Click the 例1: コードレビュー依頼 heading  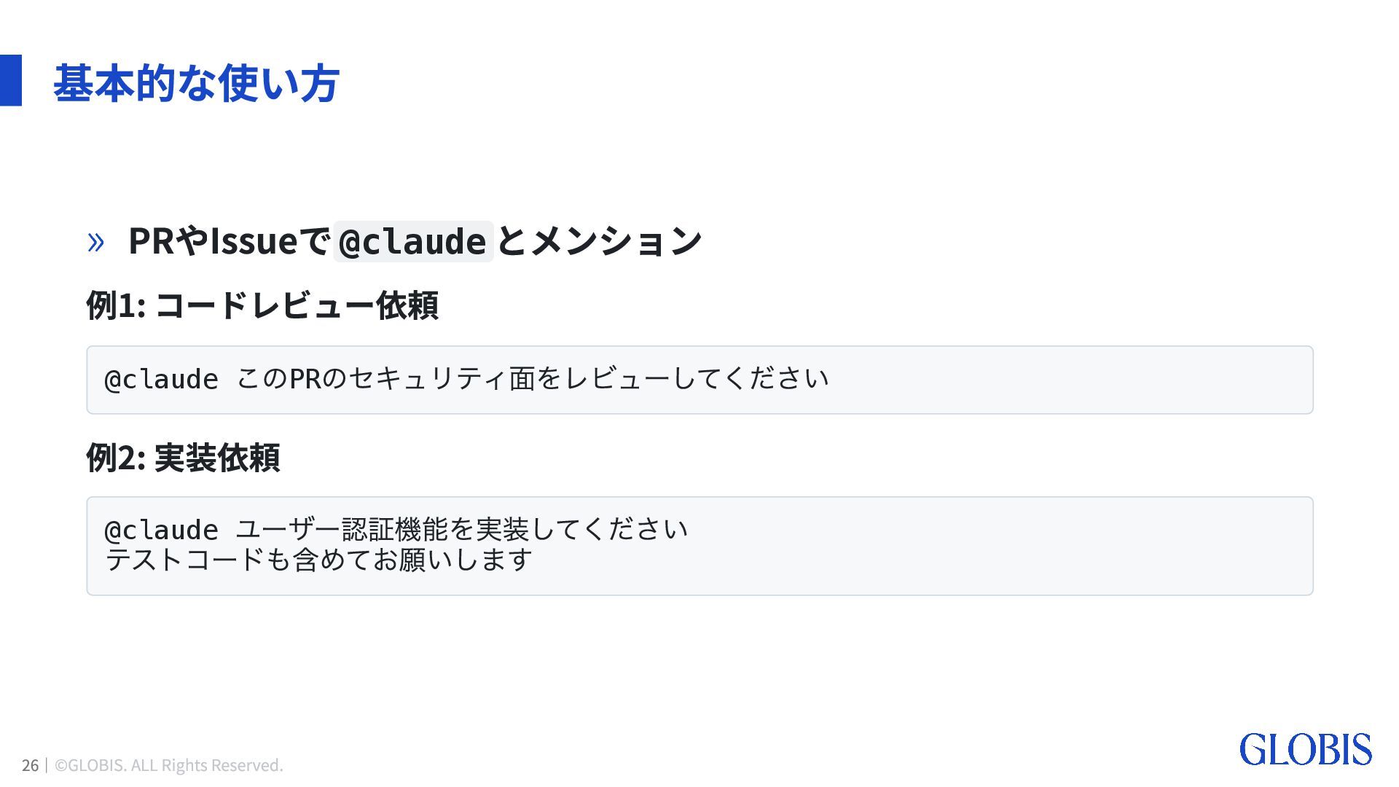tap(262, 305)
